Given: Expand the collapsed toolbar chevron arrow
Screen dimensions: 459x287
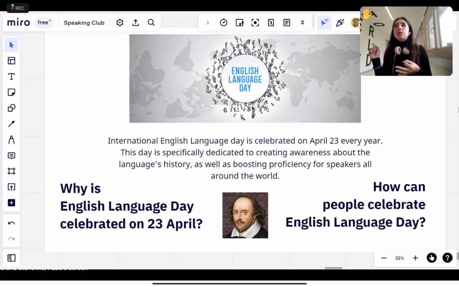Looking at the screenshot, I should click(208, 23).
